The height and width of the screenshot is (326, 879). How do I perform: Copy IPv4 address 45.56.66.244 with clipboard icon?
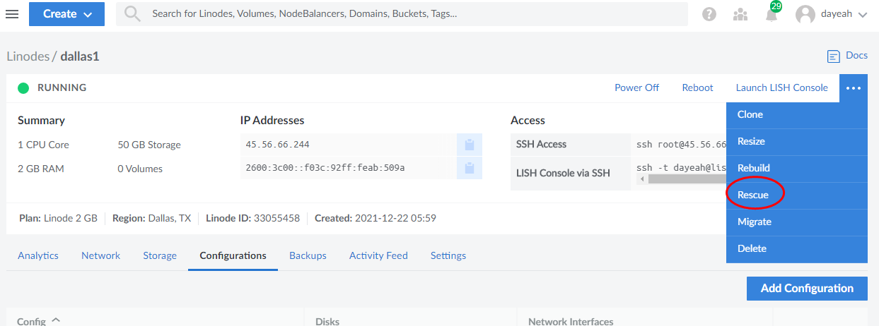[469, 145]
